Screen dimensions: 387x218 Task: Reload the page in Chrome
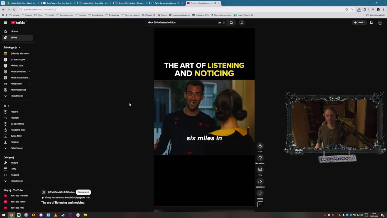click(14, 9)
